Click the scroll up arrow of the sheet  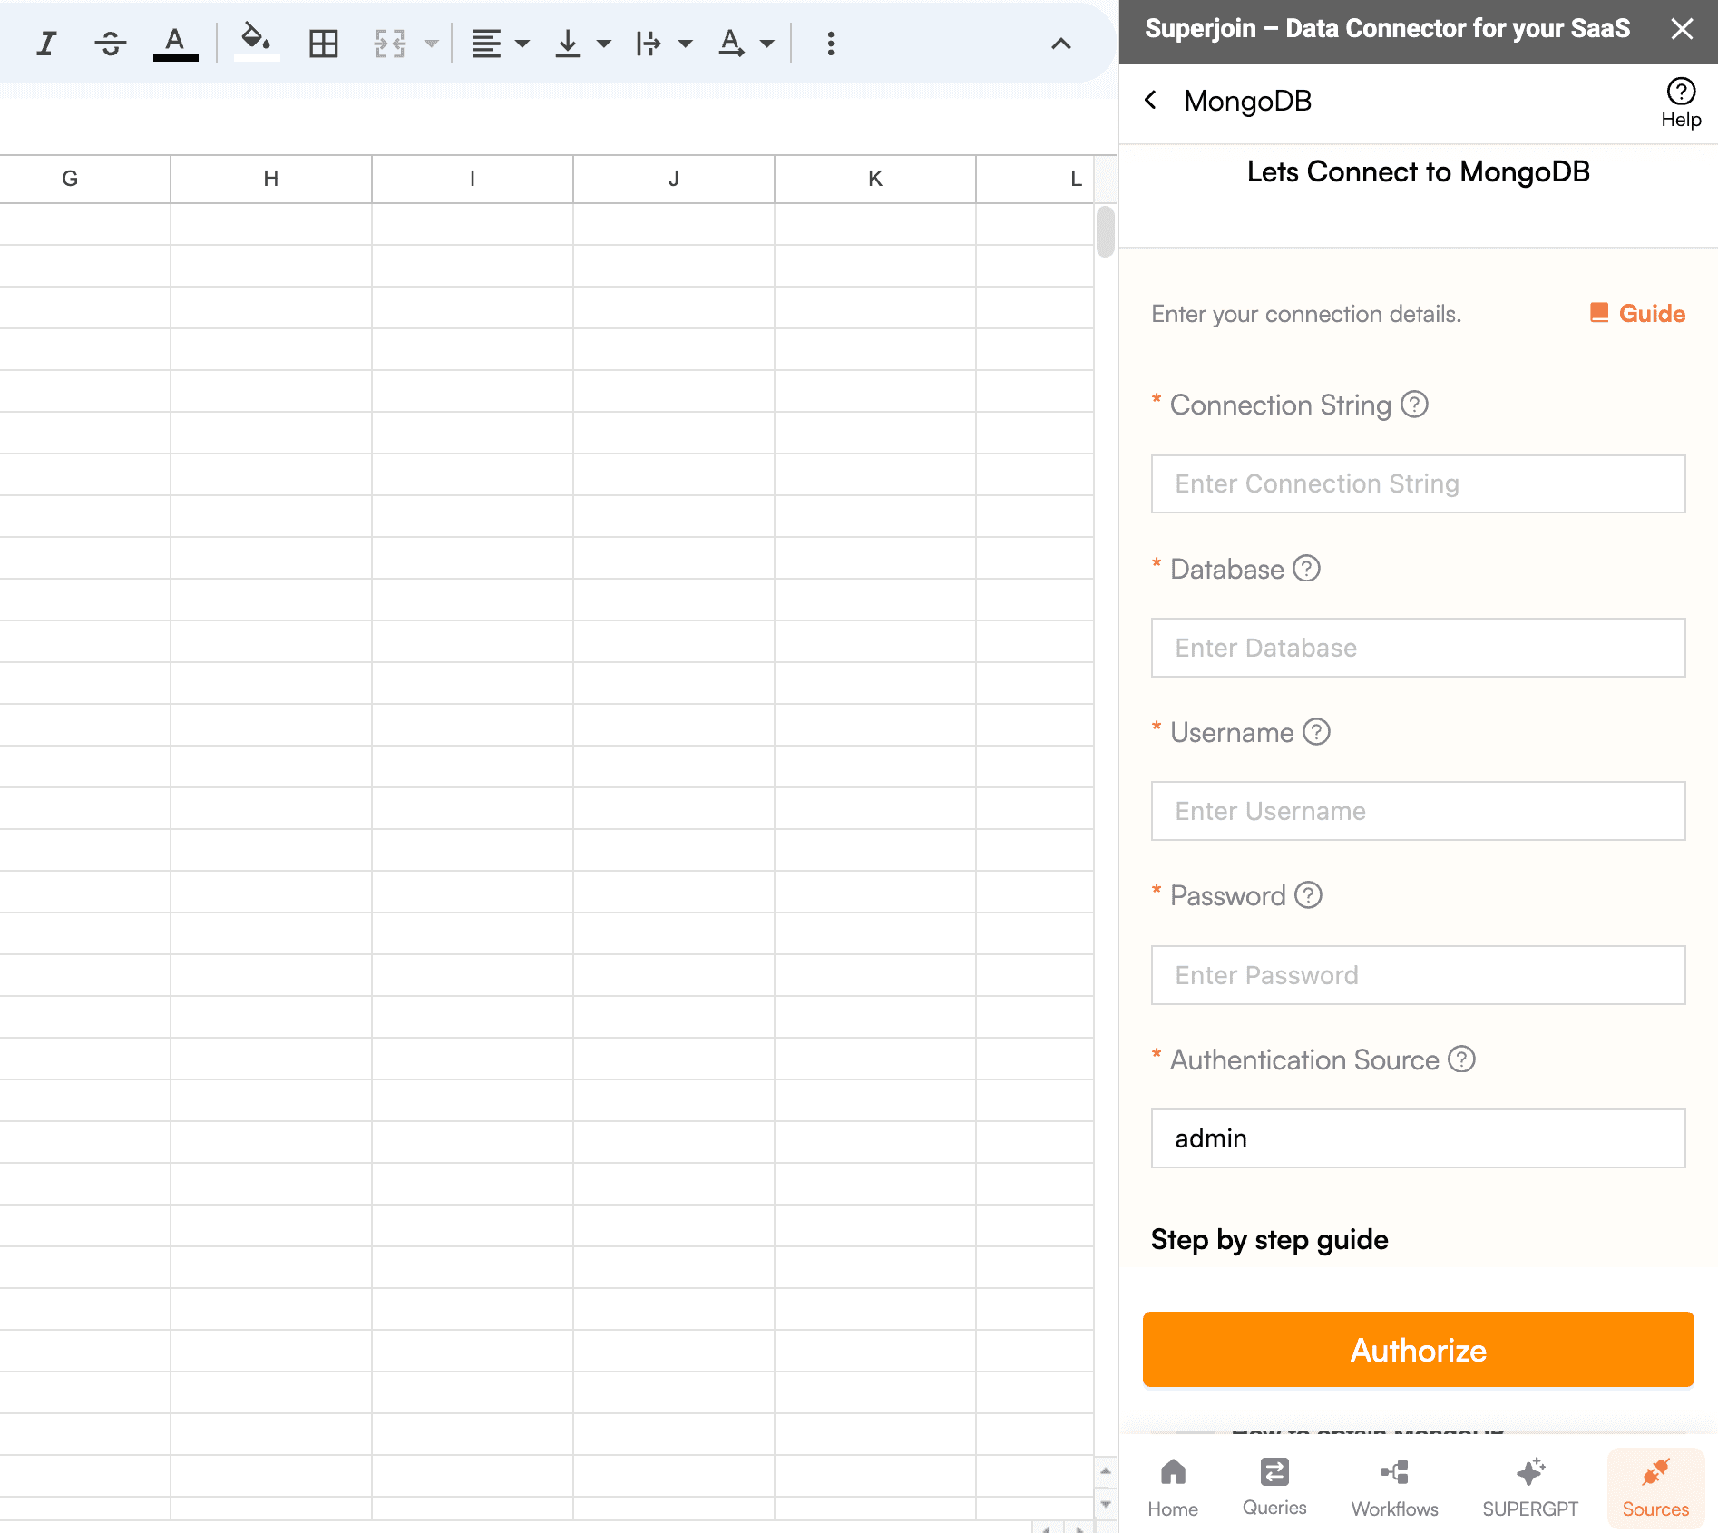click(1106, 1470)
